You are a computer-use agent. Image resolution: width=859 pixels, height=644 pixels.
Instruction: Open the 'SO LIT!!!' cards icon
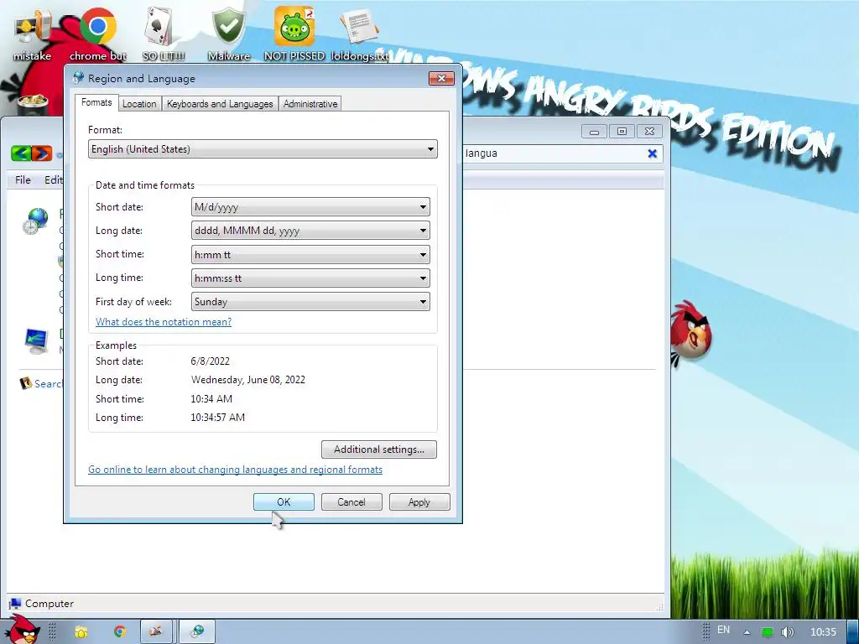click(163, 33)
